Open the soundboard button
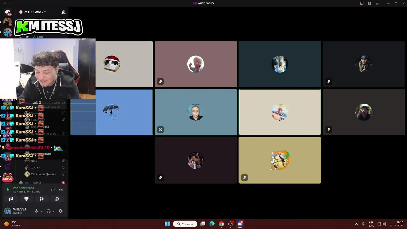 point(57,199)
